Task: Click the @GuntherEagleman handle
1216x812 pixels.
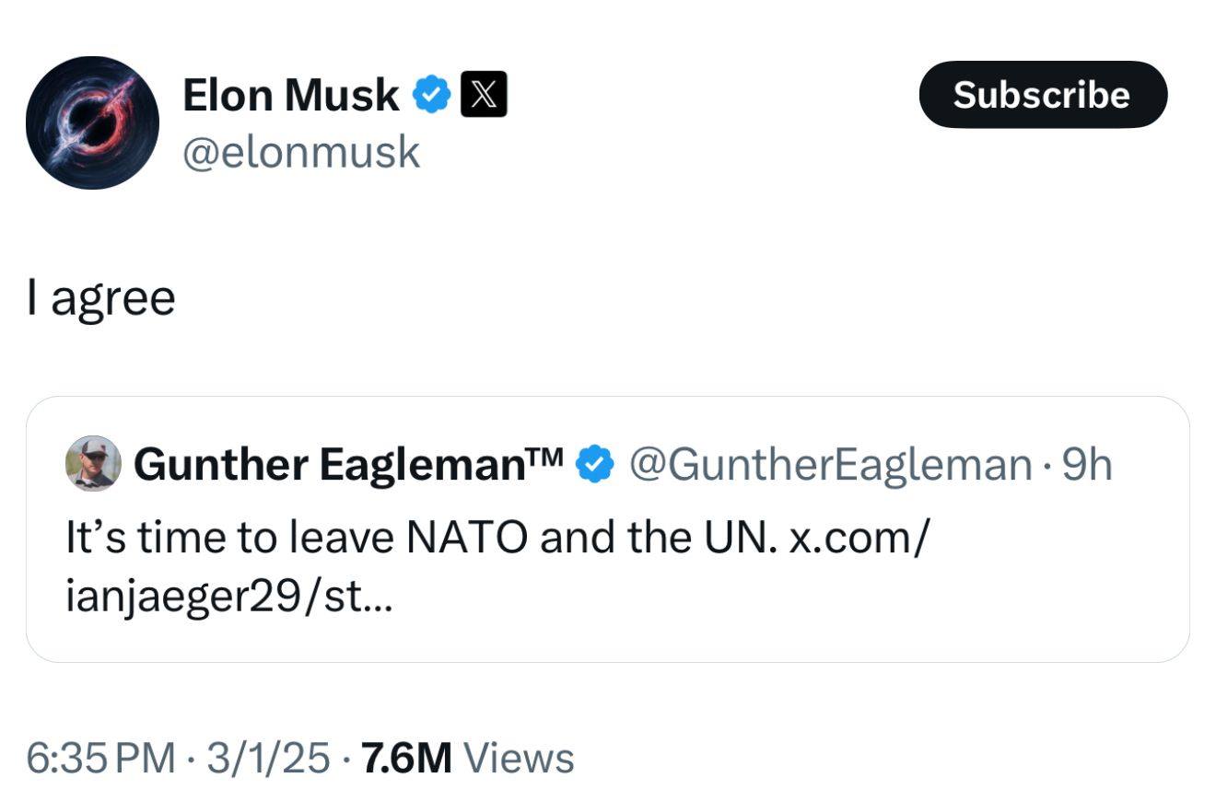Action: [x=830, y=464]
